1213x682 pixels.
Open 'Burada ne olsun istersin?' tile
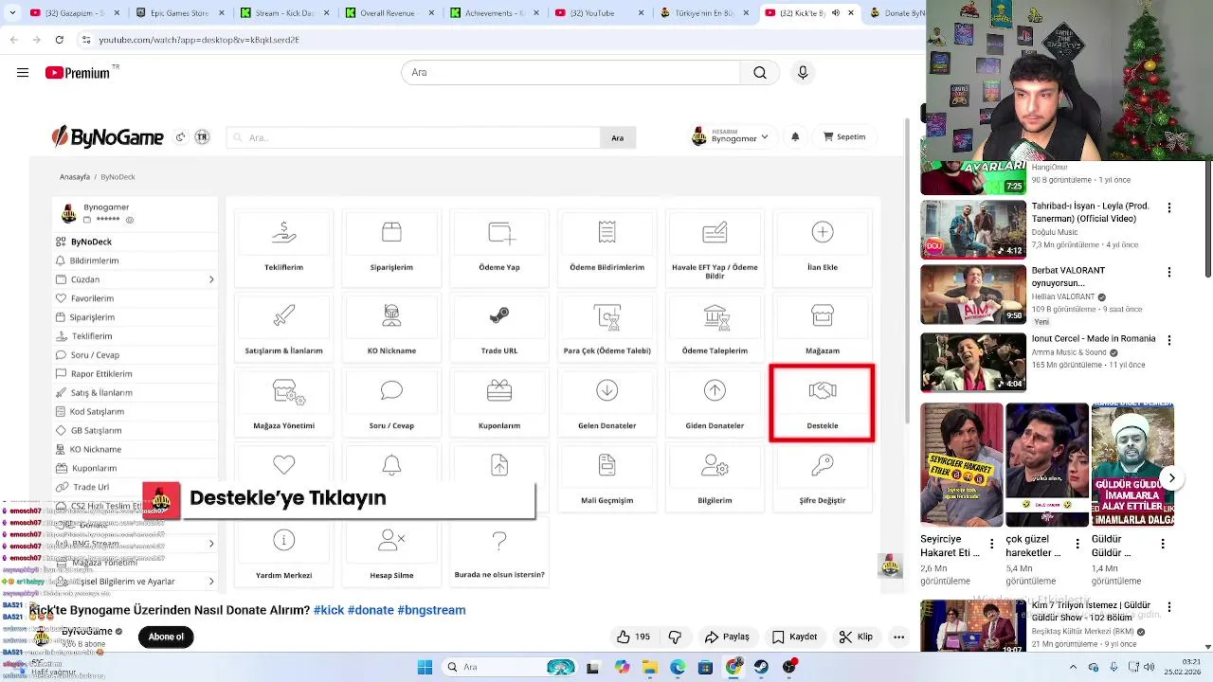(499, 553)
